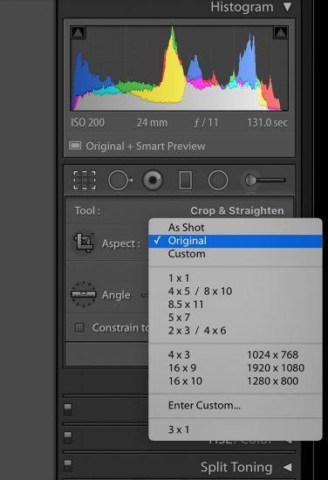Select the Red Eye Correction tool
This screenshot has width=328, height=480.
coord(153,180)
